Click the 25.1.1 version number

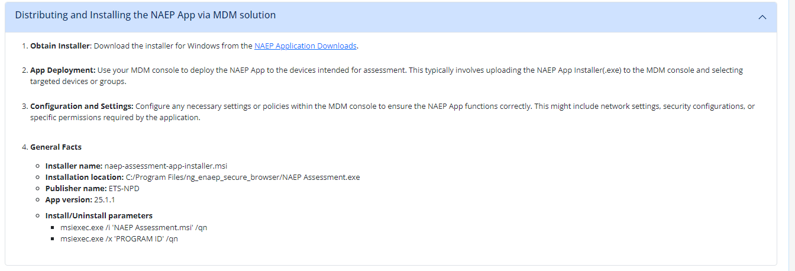pos(104,199)
